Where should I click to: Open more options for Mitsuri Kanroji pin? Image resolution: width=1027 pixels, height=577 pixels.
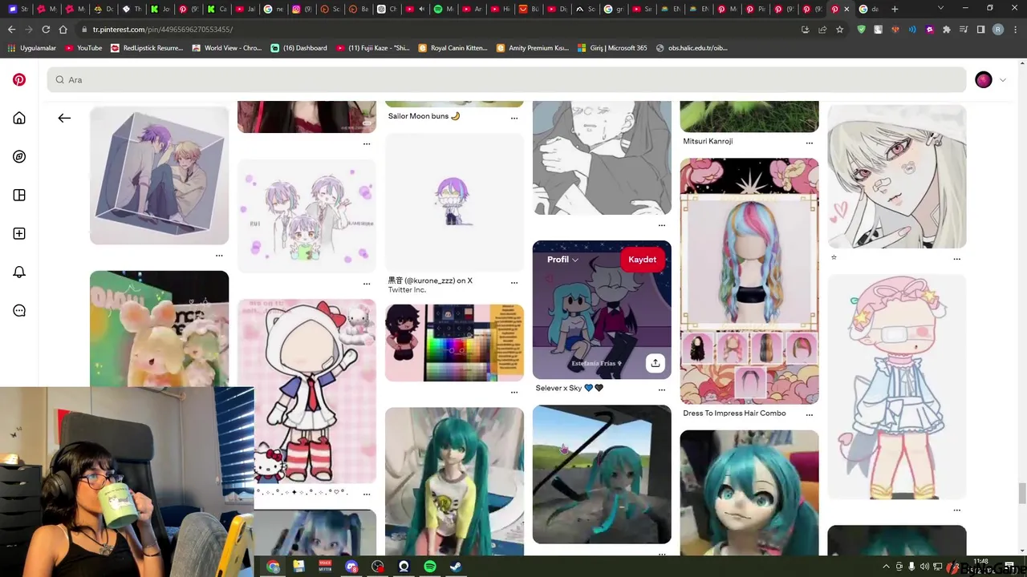tap(809, 143)
